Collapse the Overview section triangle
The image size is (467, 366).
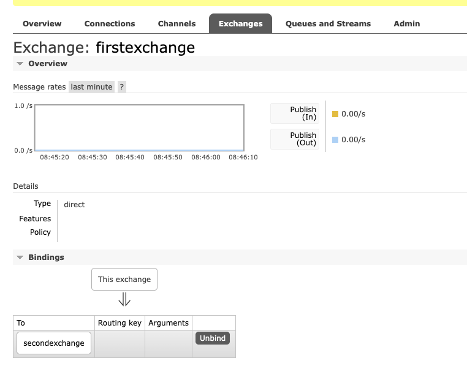pos(20,64)
